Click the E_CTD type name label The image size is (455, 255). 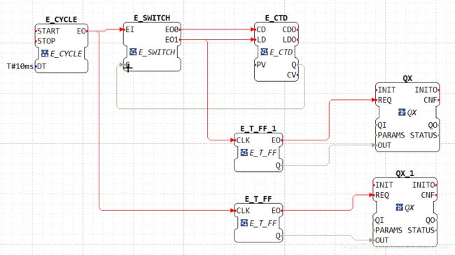[281, 52]
